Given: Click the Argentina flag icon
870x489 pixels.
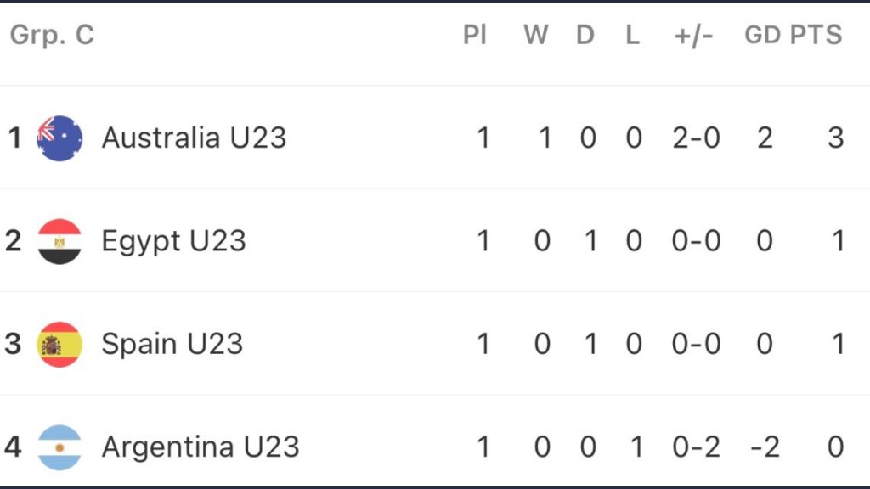Looking at the screenshot, I should (x=59, y=447).
